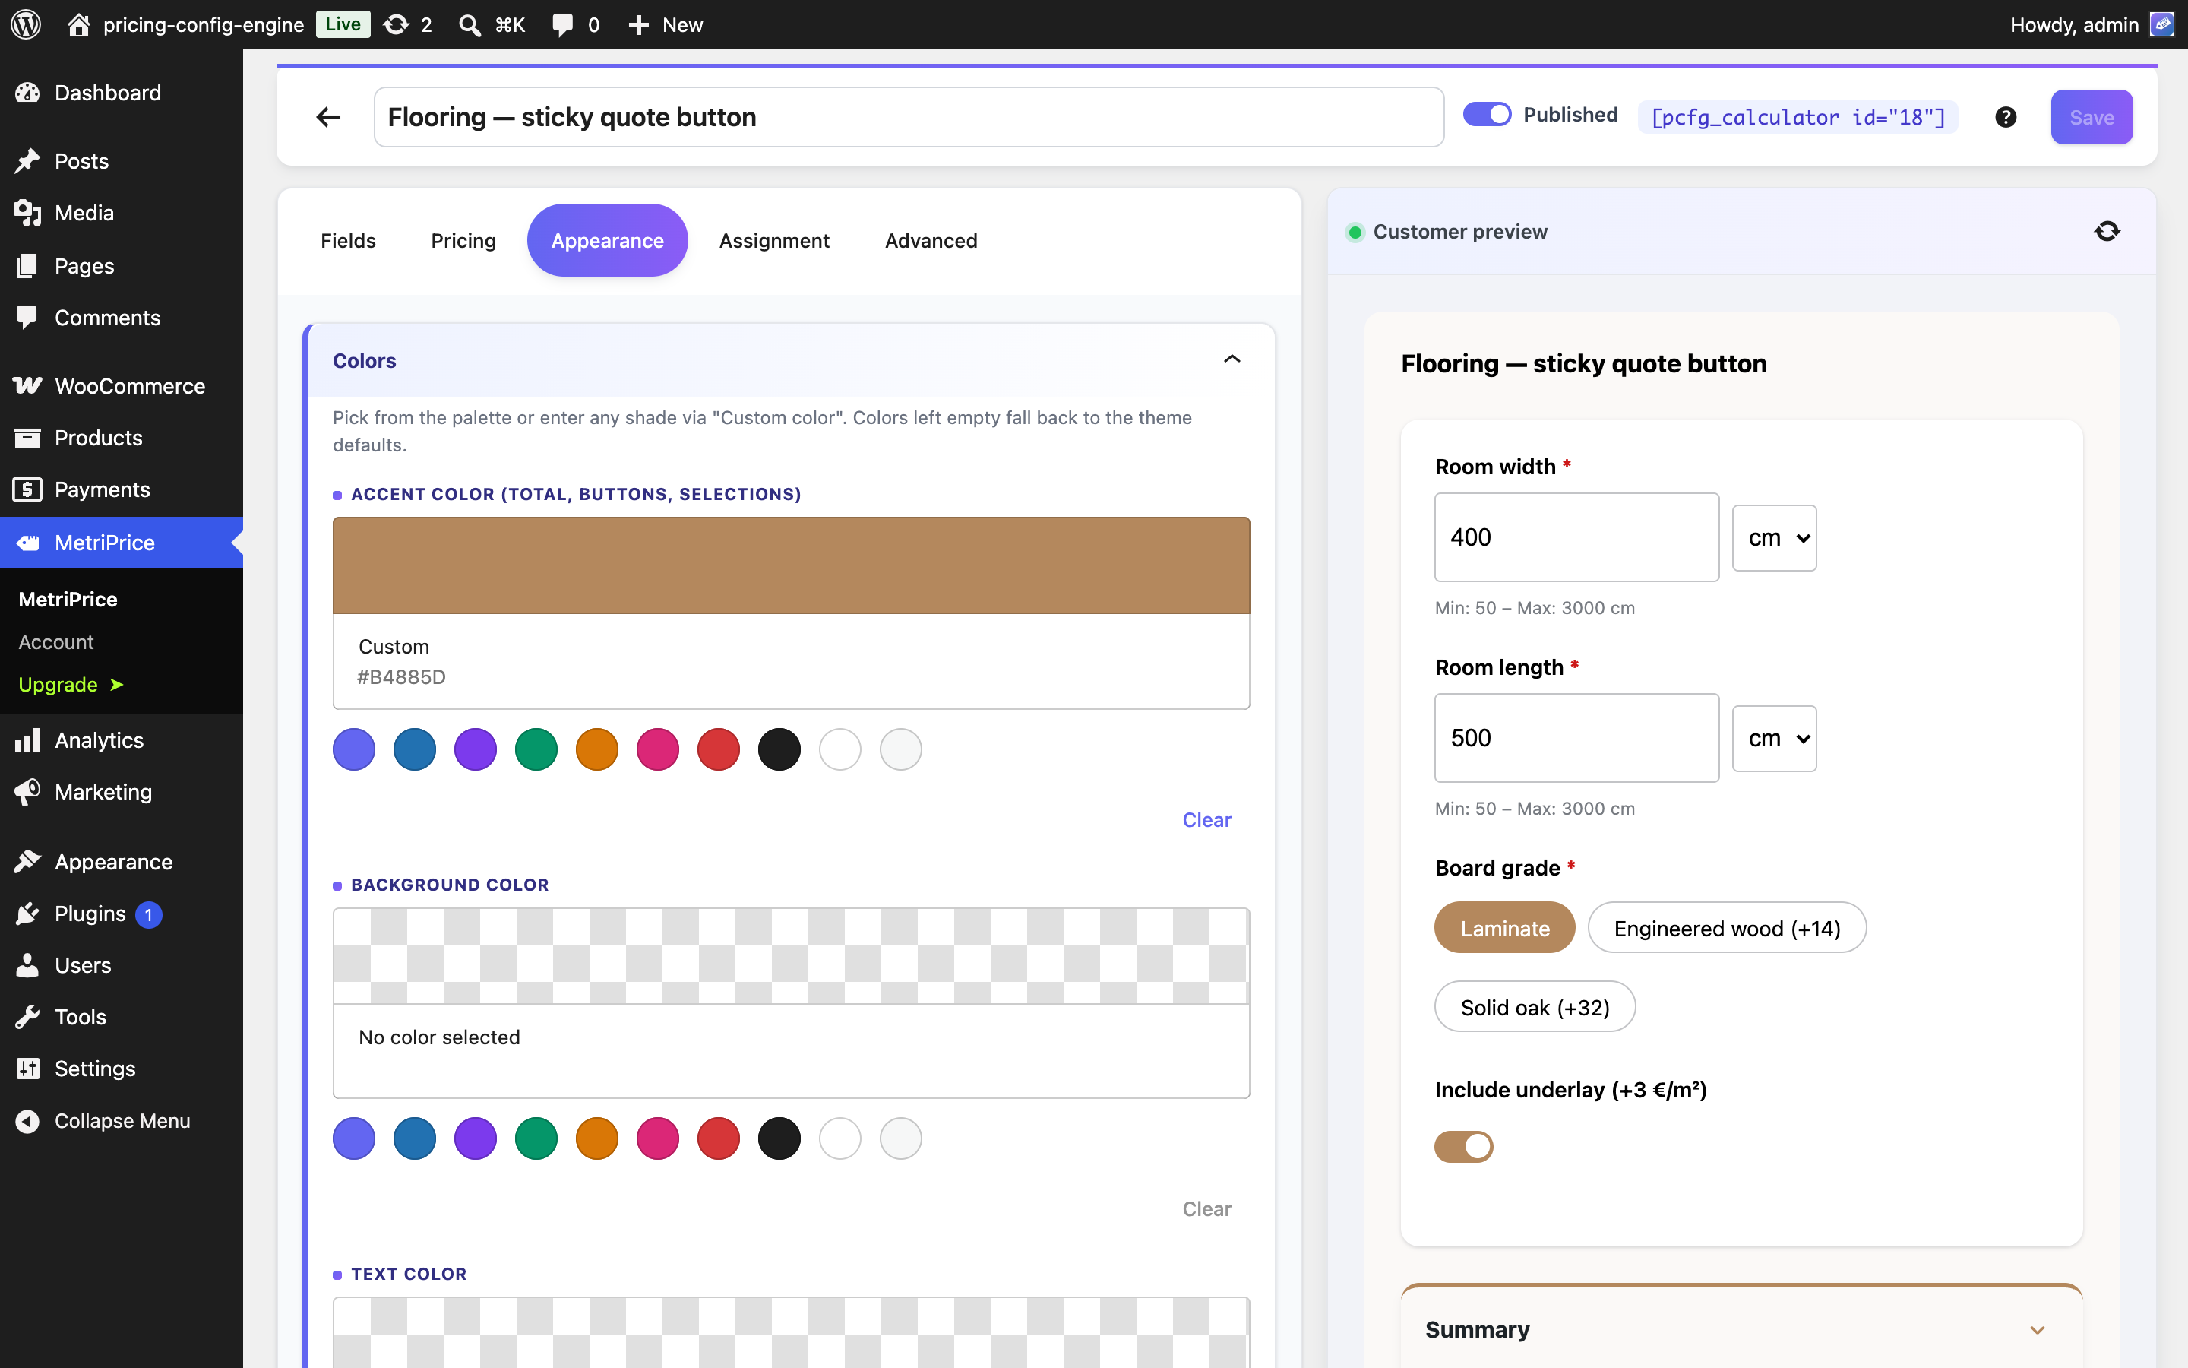Open the Assignment tab
The image size is (2188, 1368).
coord(774,241)
